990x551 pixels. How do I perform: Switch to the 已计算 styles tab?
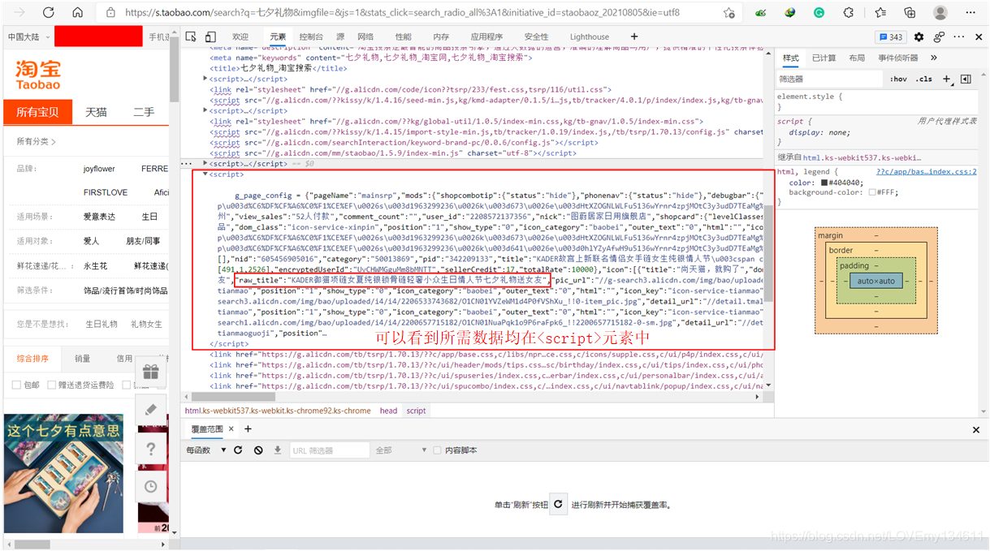[x=824, y=58]
